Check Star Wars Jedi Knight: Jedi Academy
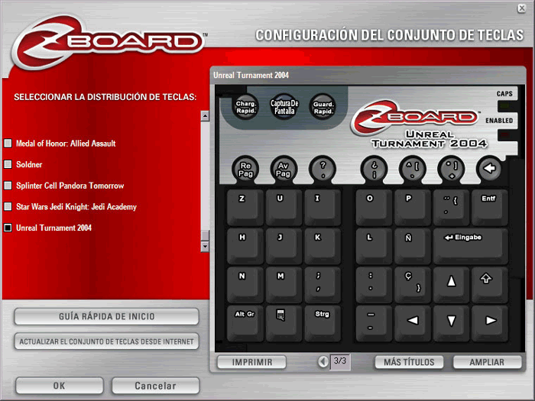The image size is (535, 401). [8, 207]
